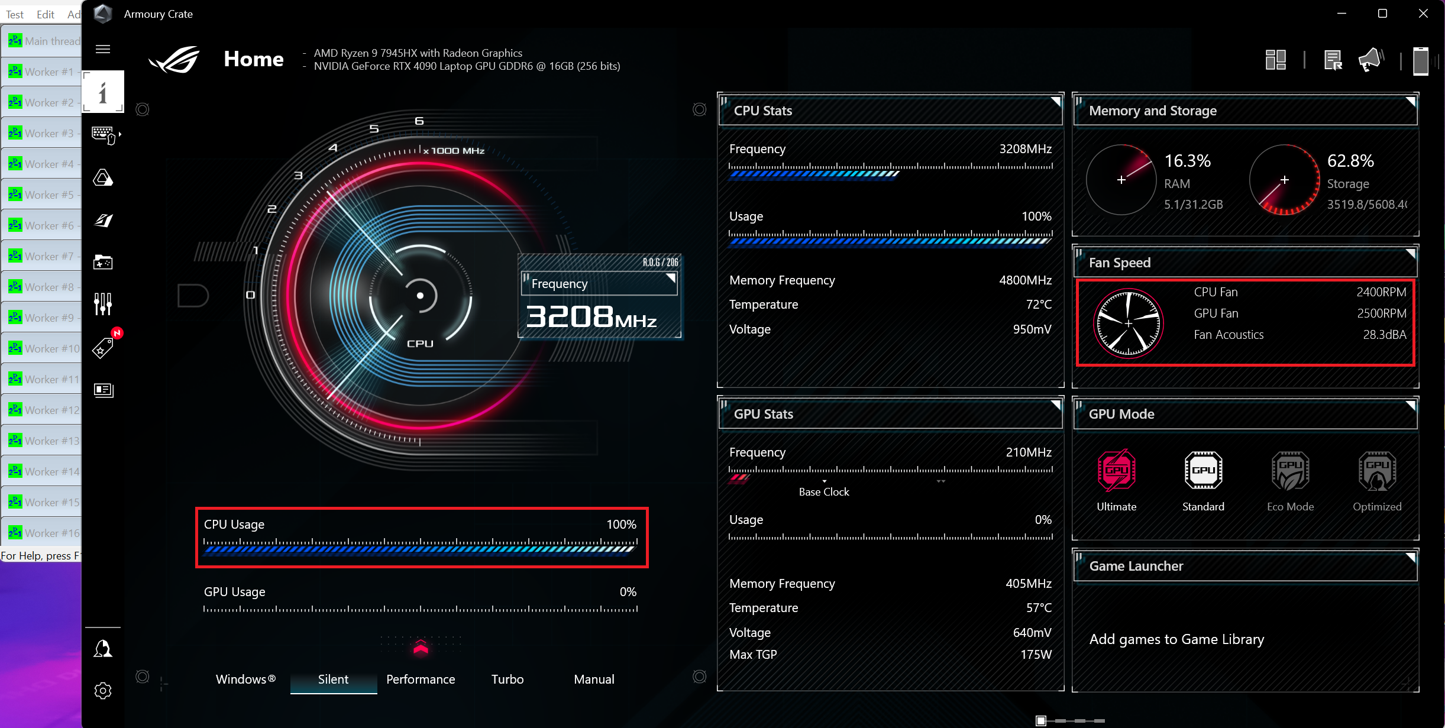Switch to Windows® operating mode
Viewport: 1445px width, 728px height.
[246, 679]
